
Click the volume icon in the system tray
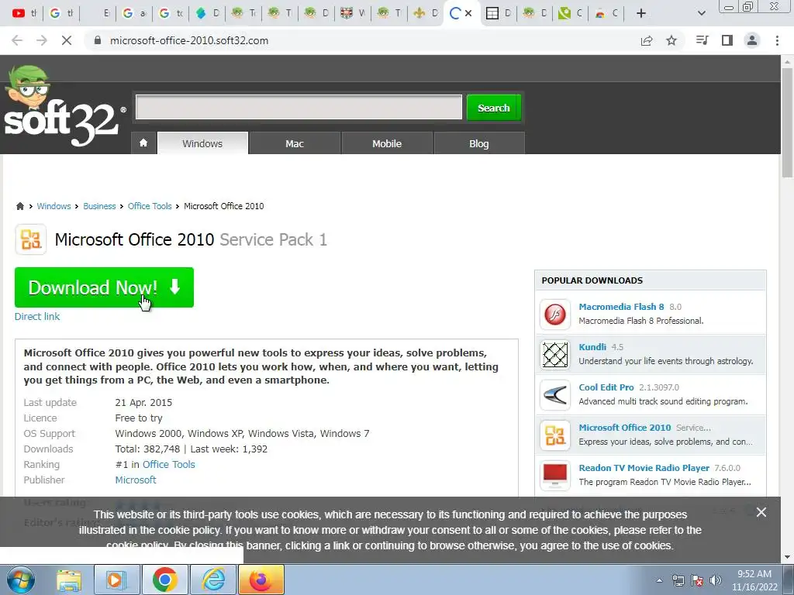pos(716,580)
